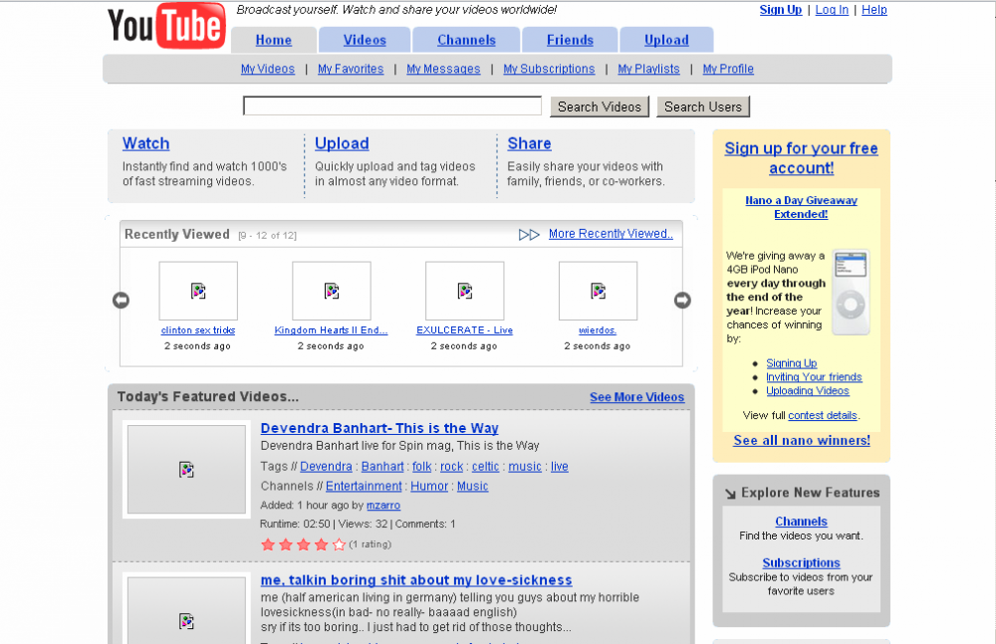Screen dimensions: 996x644
Task: Open My Subscriptions
Action: pos(549,69)
